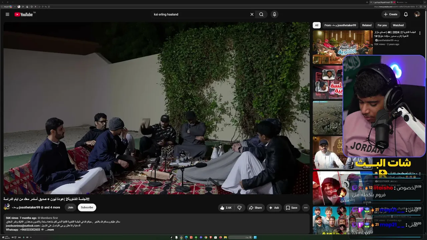
Task: Select the 'From josothetaker99' chip
Action: pyautogui.click(x=340, y=25)
